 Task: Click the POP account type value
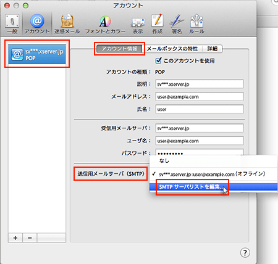(x=160, y=72)
